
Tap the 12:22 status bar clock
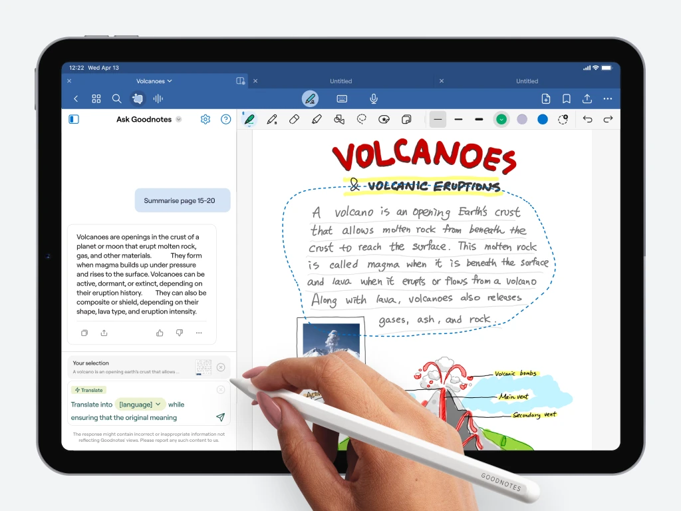point(76,68)
